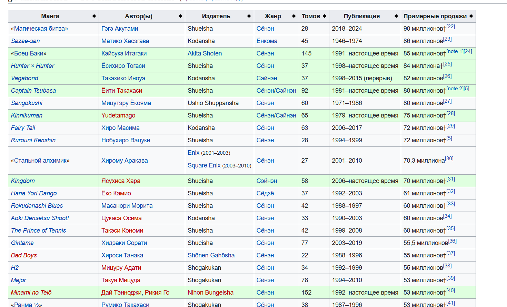Select the publication dates "2018–2024"
Viewport: 507px width, 307px height.
[347, 29]
